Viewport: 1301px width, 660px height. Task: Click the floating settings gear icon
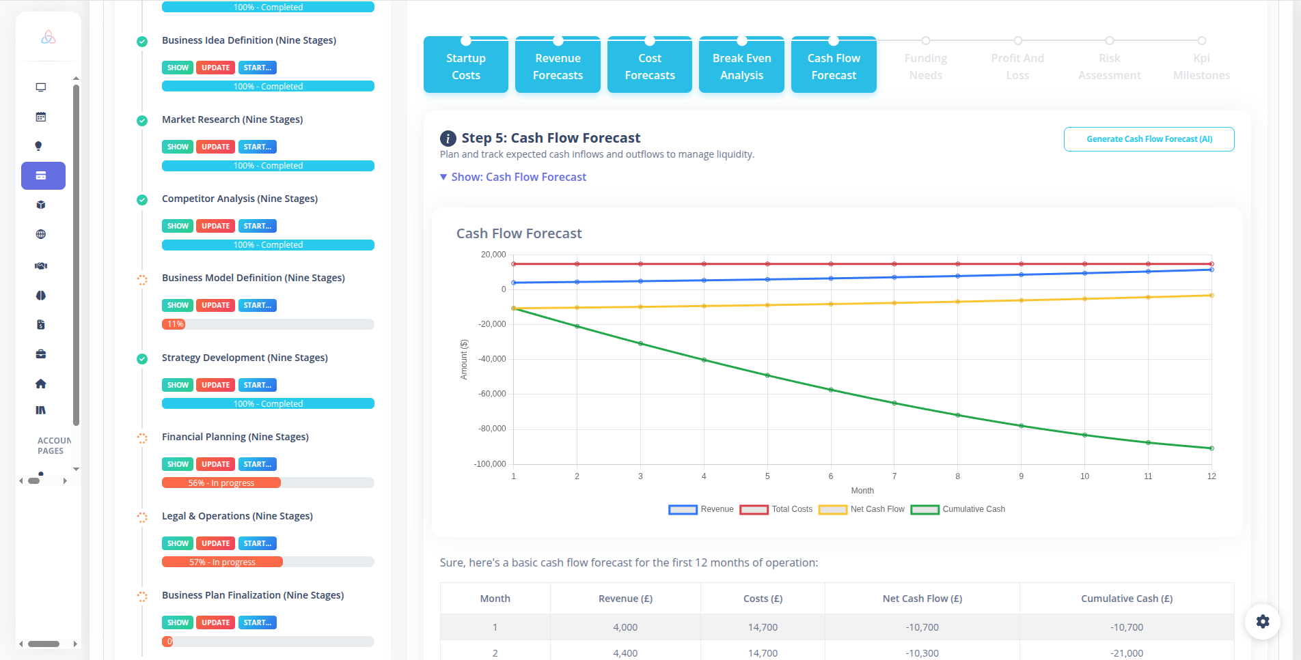click(x=1262, y=621)
